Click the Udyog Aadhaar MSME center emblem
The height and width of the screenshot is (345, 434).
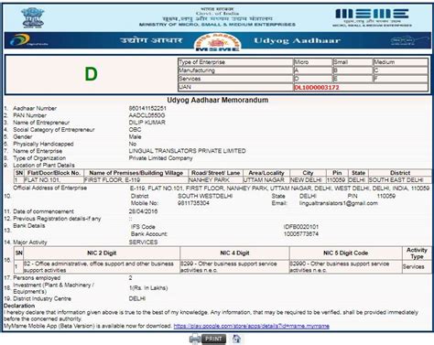pos(217,42)
